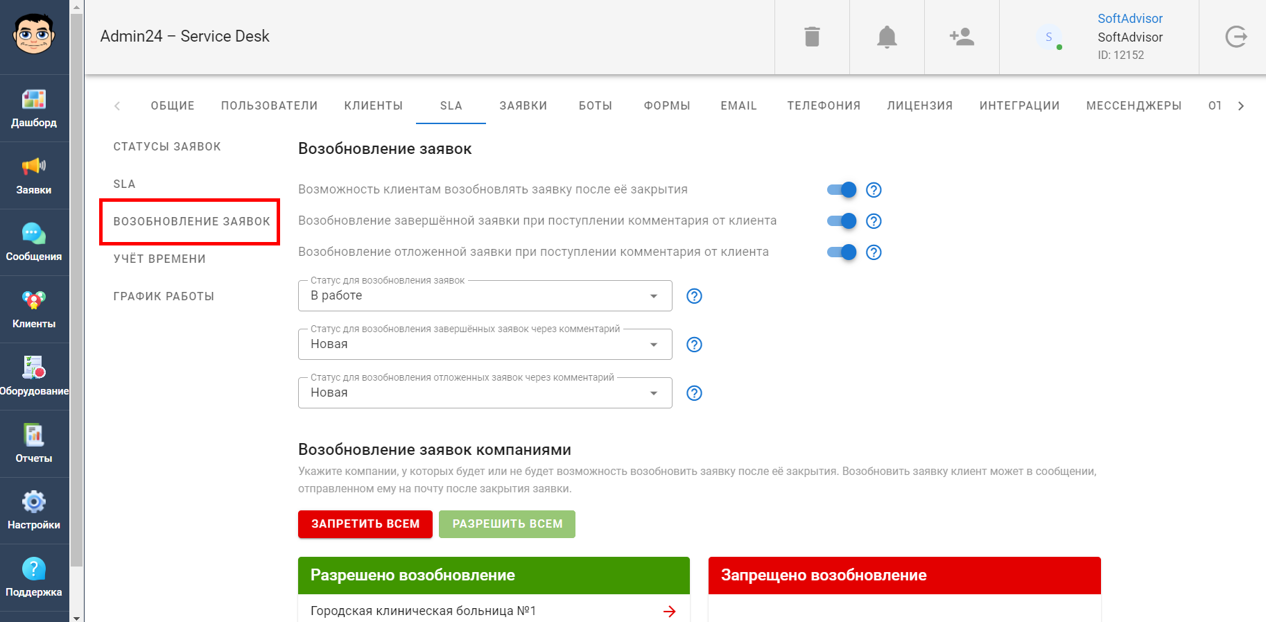
Task: Switch to the ЛИЦЕНЗИЯ tab
Action: click(x=920, y=105)
